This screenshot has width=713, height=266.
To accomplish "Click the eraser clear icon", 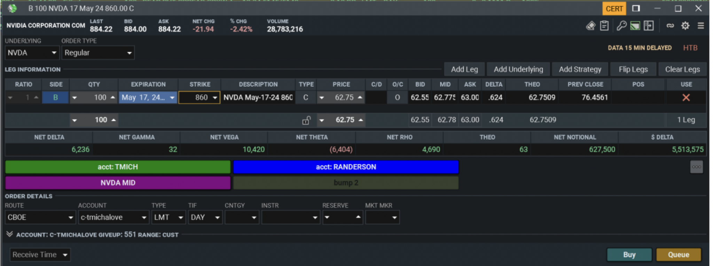I will coord(591,26).
